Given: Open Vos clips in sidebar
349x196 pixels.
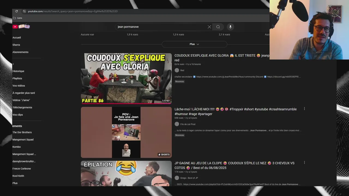Looking at the screenshot, I should point(18,115).
